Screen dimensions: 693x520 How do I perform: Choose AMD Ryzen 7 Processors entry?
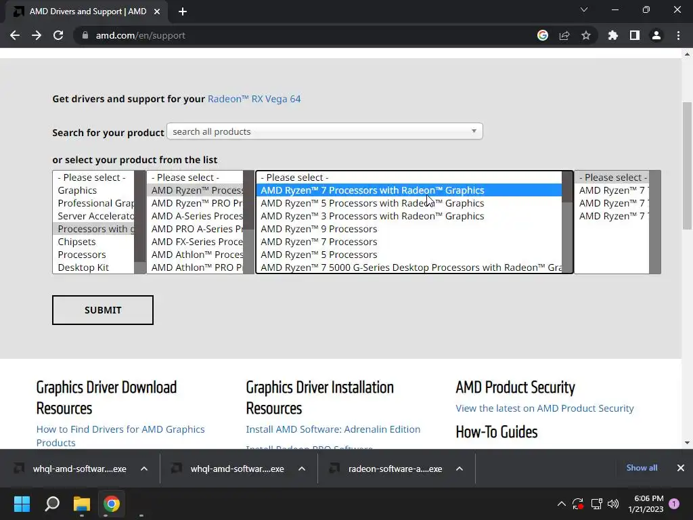[409, 242]
